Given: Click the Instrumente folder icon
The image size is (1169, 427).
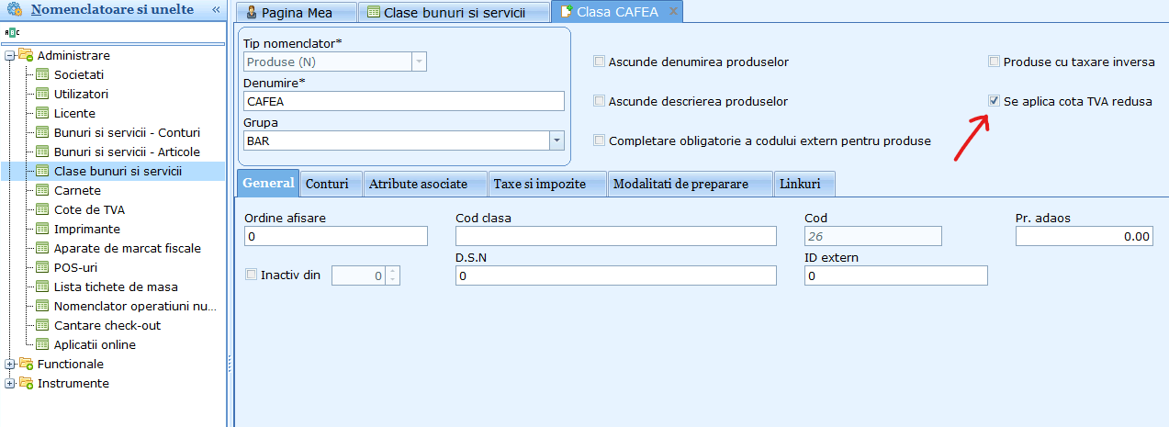Looking at the screenshot, I should click(x=26, y=383).
